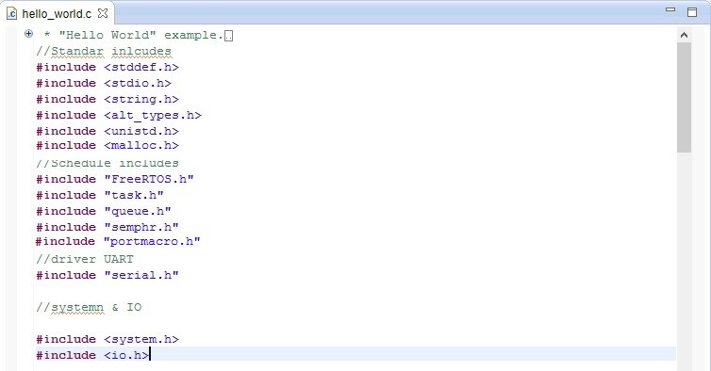Click the collapsed-text box after "example."
This screenshot has width=711, height=371.
pyautogui.click(x=228, y=36)
